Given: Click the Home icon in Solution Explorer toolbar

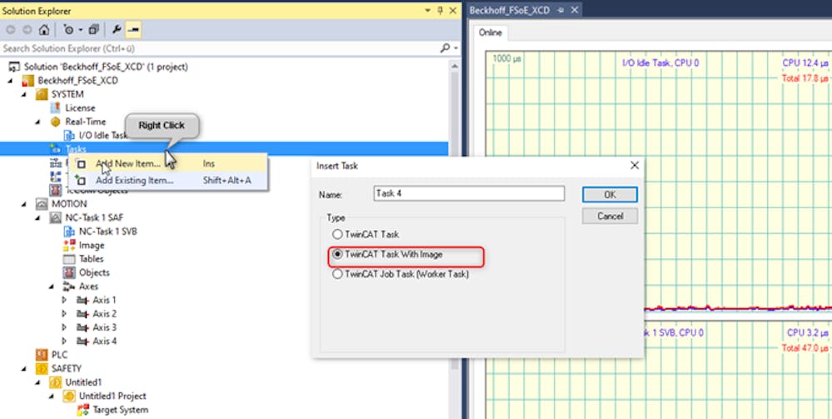Looking at the screenshot, I should 44,30.
